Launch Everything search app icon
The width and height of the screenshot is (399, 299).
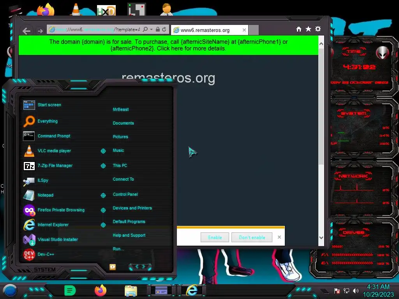coord(29,121)
